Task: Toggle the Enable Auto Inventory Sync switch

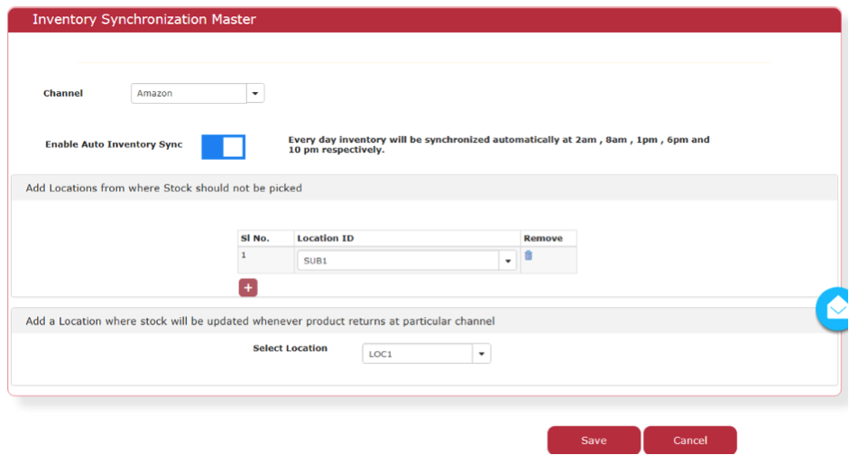Action: (x=224, y=147)
